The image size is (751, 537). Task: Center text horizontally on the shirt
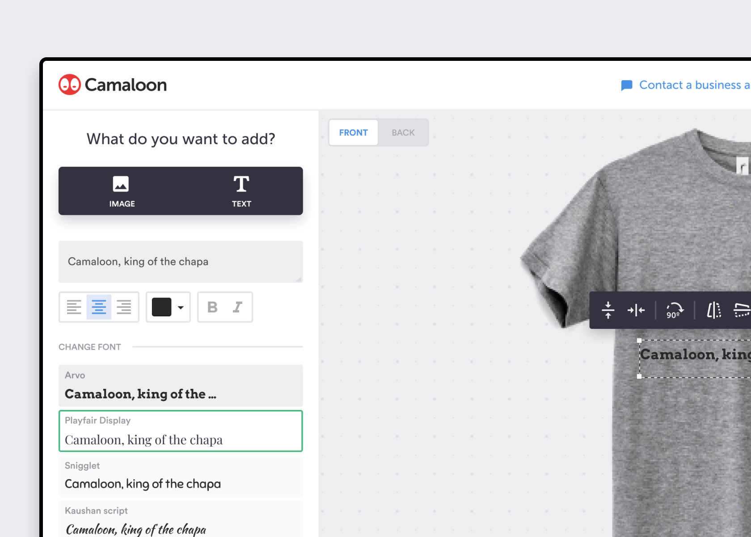(636, 310)
